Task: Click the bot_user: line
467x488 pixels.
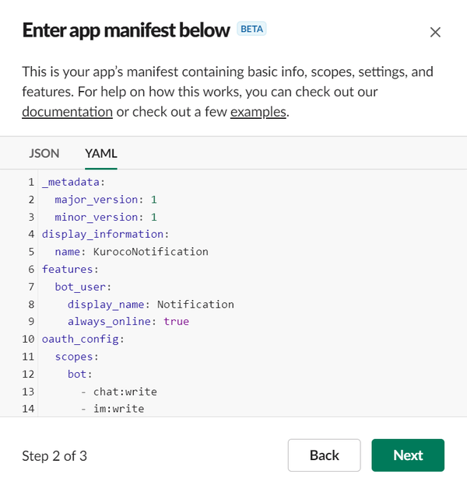Action: point(83,287)
